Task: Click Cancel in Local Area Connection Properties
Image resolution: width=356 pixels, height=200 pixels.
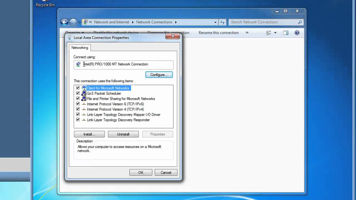Action: (x=166, y=172)
